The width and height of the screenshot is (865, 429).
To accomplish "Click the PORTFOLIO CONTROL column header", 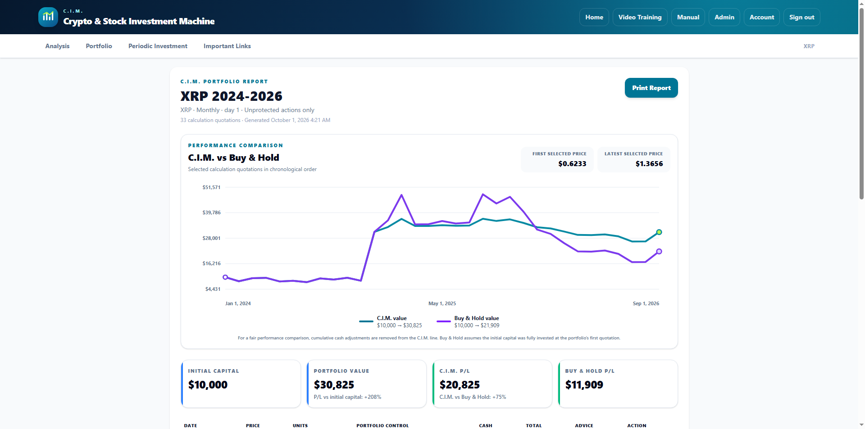I will pos(382,425).
